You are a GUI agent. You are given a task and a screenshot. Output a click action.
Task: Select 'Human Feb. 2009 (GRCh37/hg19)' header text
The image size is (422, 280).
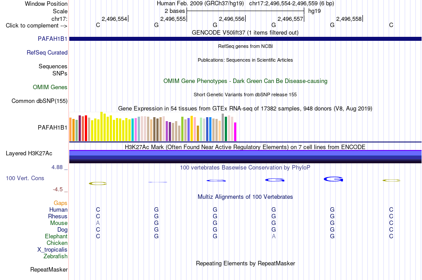coord(200,4)
